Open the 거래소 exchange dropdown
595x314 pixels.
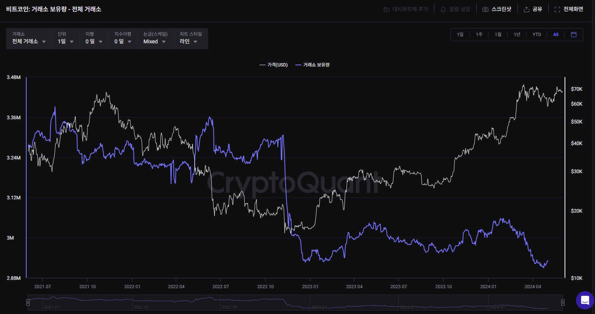29,41
